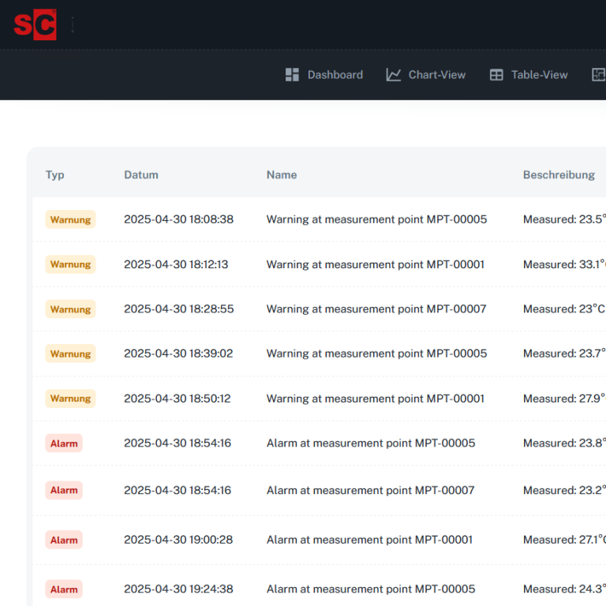Viewport: 606px width, 606px height.
Task: Click the Alarm badge dated 19:00:28
Action: point(64,541)
